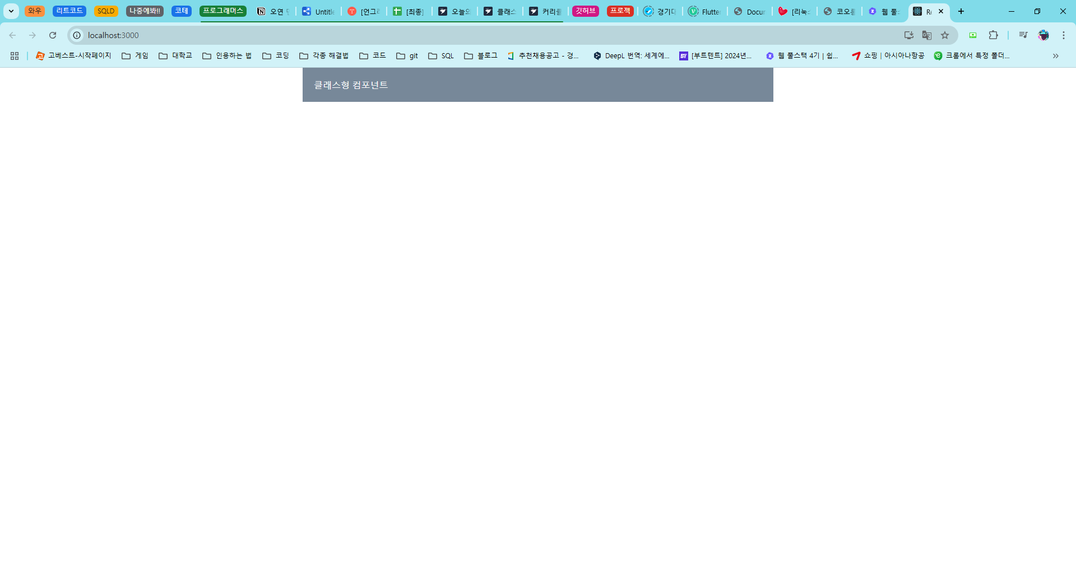Switch to the 오늘의 tab
Viewport: 1076px width, 582px height.
tap(454, 11)
